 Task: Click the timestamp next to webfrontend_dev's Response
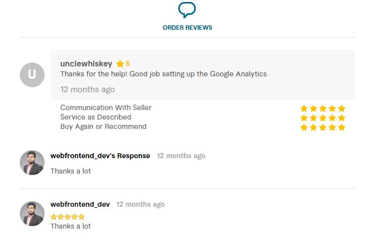click(x=181, y=156)
